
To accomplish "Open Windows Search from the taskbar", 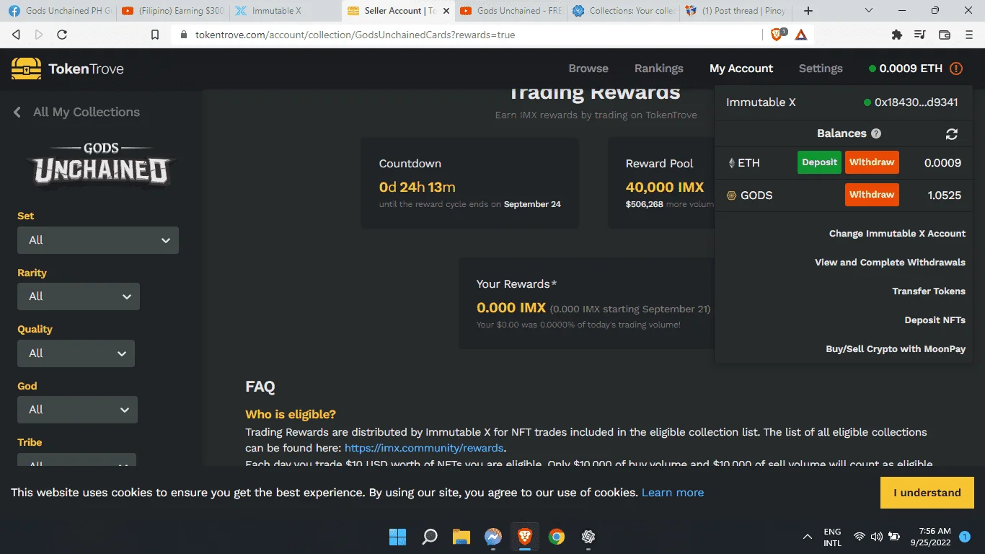I will pyautogui.click(x=430, y=537).
